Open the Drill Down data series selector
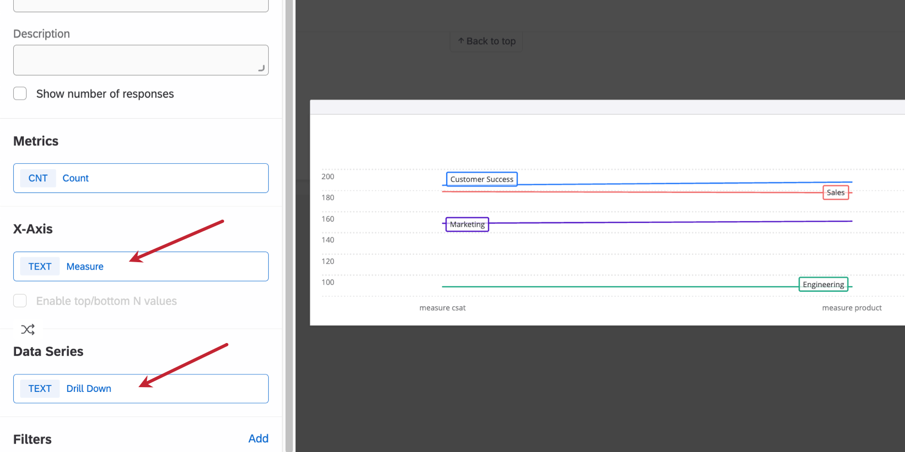Screen dimensions: 905x452 point(141,389)
